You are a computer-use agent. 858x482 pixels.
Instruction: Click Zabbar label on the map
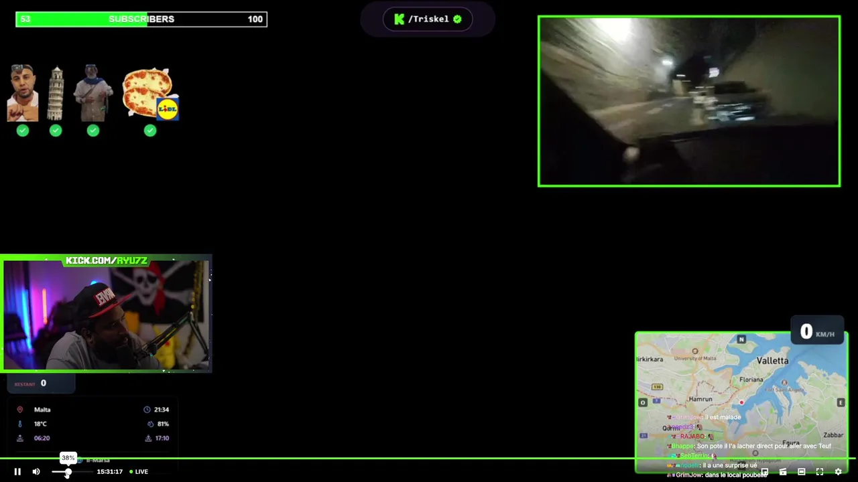pos(833,435)
